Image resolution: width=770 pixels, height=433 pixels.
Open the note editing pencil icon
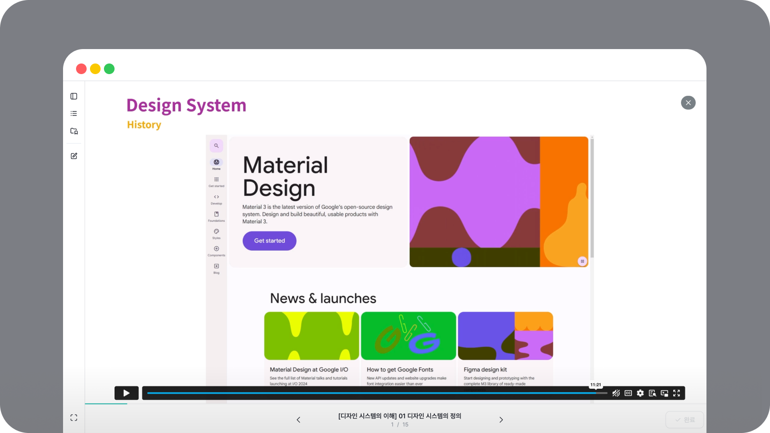[74, 156]
